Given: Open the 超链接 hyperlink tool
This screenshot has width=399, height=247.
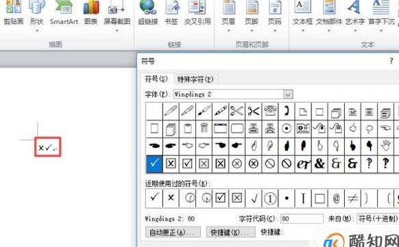Looking at the screenshot, I should [x=148, y=13].
